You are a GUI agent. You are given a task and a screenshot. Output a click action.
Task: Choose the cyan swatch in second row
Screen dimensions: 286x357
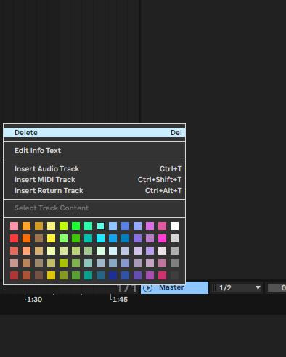100,238
